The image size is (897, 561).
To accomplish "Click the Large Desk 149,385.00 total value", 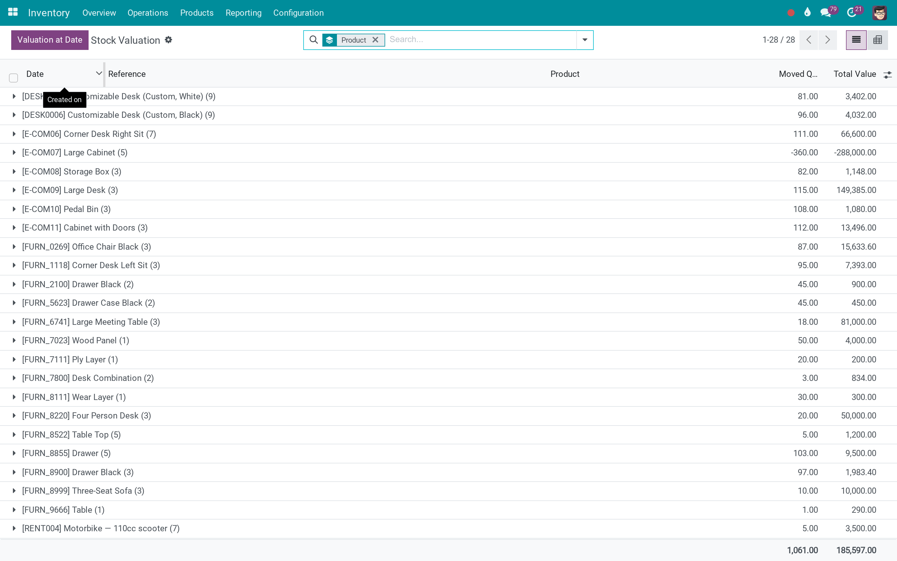I will coord(856,190).
